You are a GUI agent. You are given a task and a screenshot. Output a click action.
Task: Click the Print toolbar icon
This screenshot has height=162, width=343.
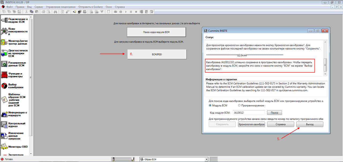point(43,12)
